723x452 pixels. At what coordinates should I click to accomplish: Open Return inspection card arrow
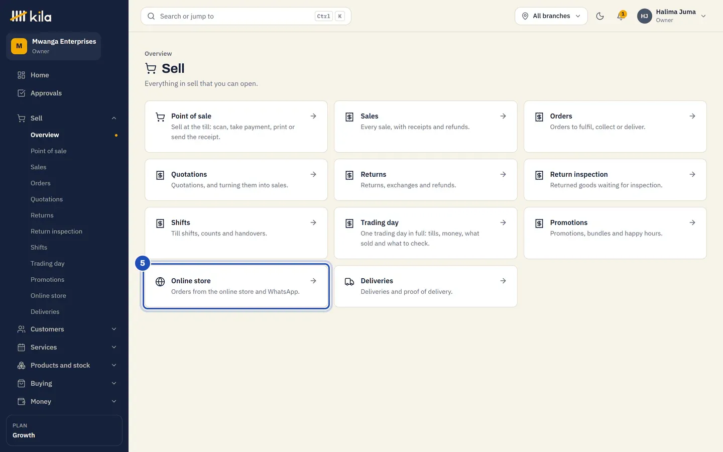coord(692,174)
